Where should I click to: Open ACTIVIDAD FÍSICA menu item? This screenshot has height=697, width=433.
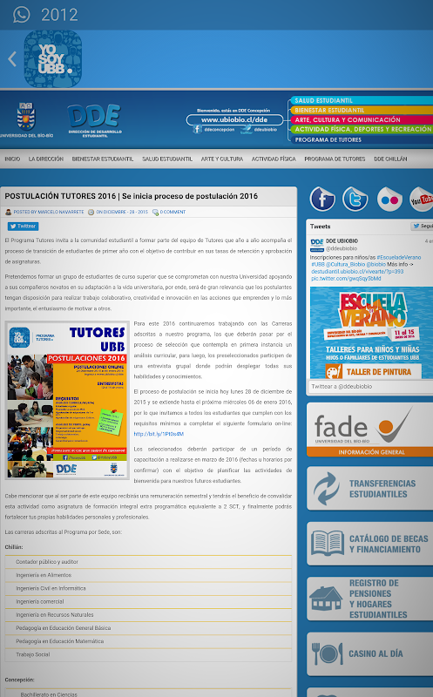pos(274,159)
